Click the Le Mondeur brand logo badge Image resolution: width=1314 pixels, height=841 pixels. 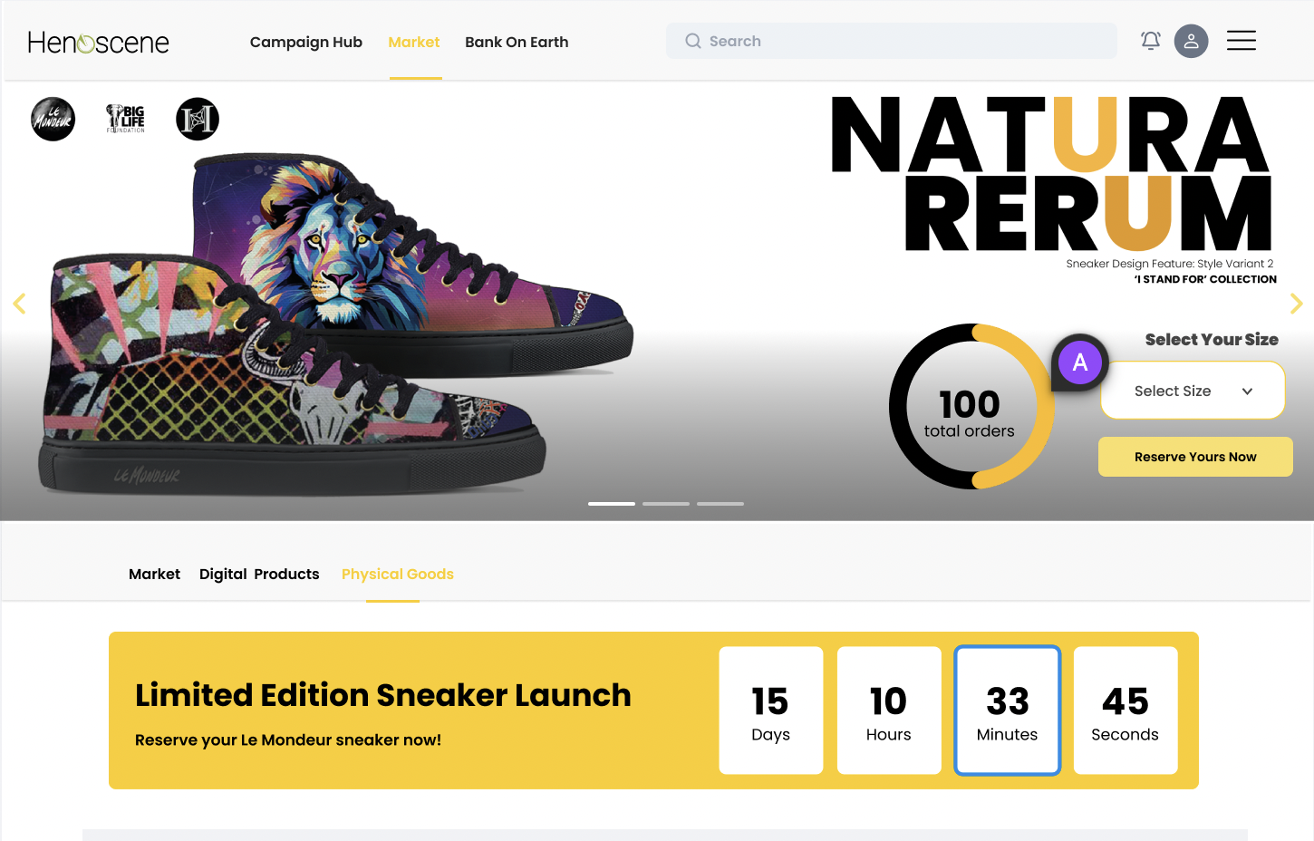click(x=53, y=119)
